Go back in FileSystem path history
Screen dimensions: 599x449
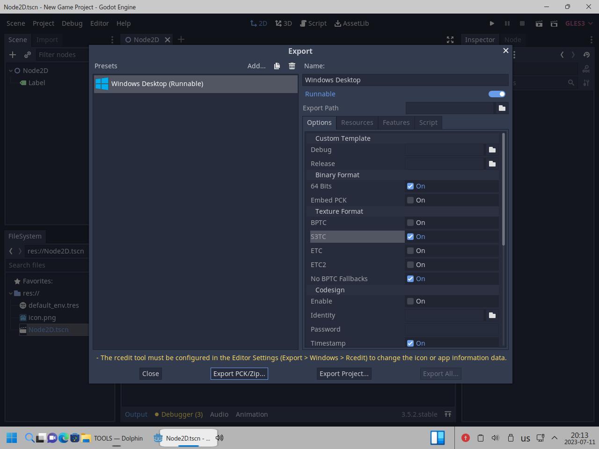click(x=11, y=251)
